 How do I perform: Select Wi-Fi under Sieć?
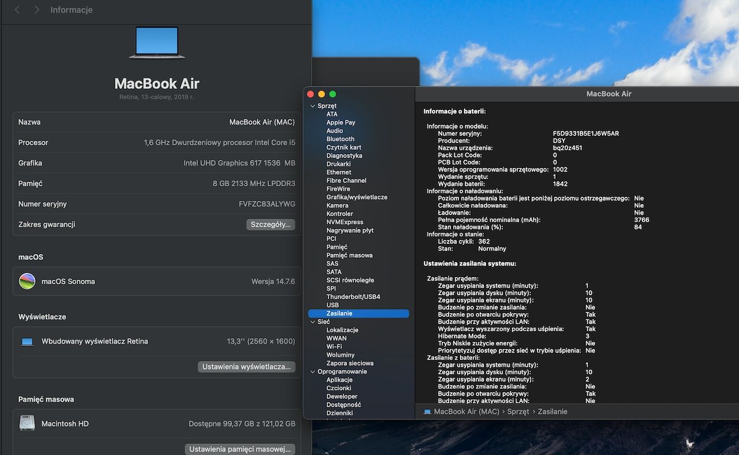click(334, 347)
